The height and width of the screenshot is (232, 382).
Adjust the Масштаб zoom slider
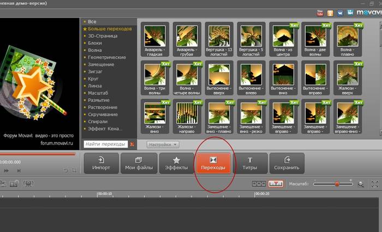(x=337, y=185)
